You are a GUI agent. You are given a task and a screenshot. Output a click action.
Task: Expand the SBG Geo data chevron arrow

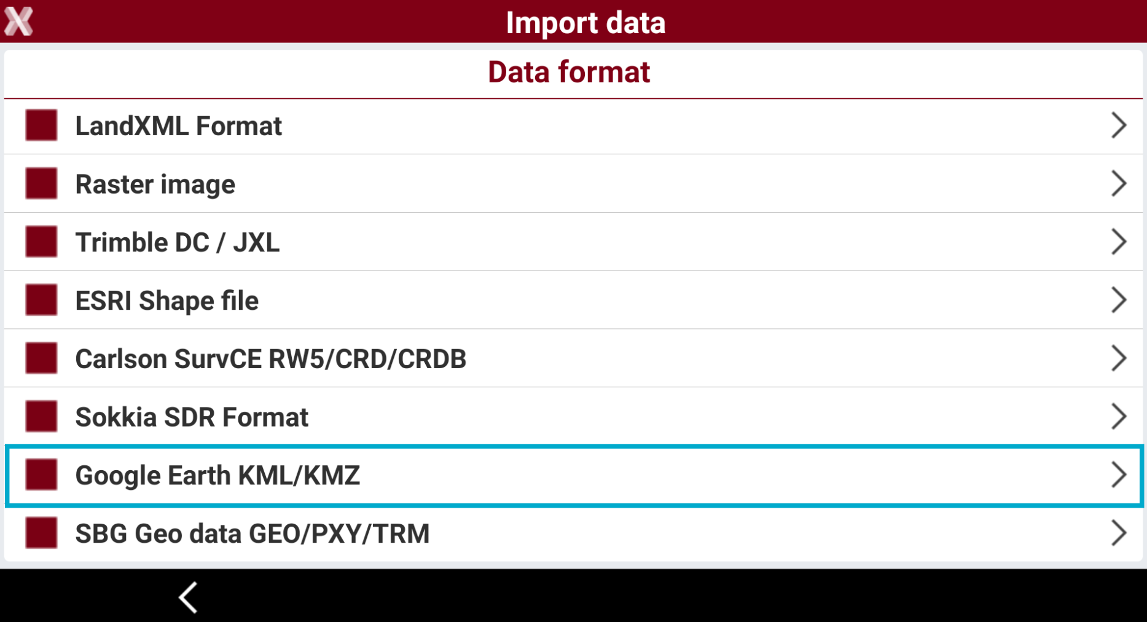[x=1119, y=532]
